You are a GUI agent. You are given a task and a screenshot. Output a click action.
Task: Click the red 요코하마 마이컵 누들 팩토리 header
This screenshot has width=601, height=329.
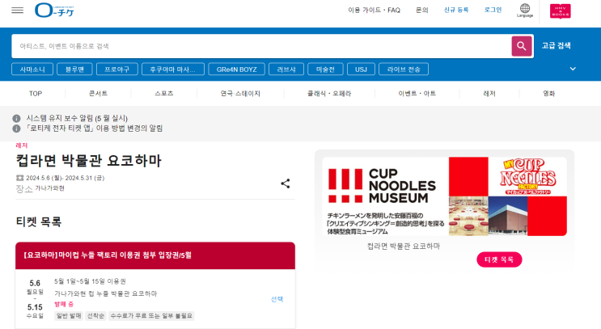[155, 255]
